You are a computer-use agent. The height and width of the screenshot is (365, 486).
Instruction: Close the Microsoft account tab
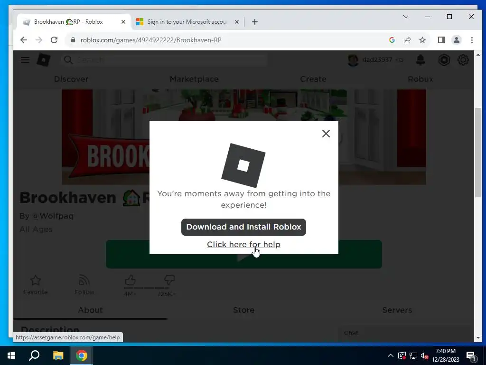(x=237, y=22)
